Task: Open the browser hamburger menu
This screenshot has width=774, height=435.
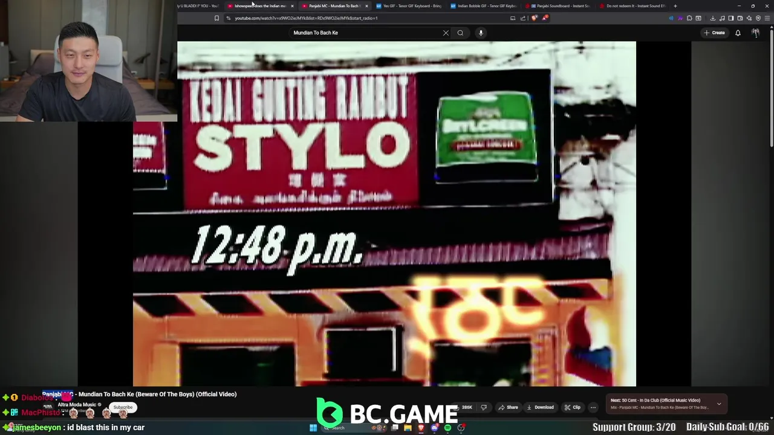Action: [767, 18]
